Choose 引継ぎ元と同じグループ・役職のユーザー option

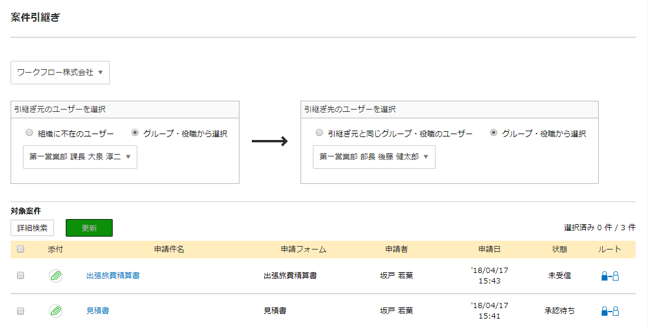319,133
